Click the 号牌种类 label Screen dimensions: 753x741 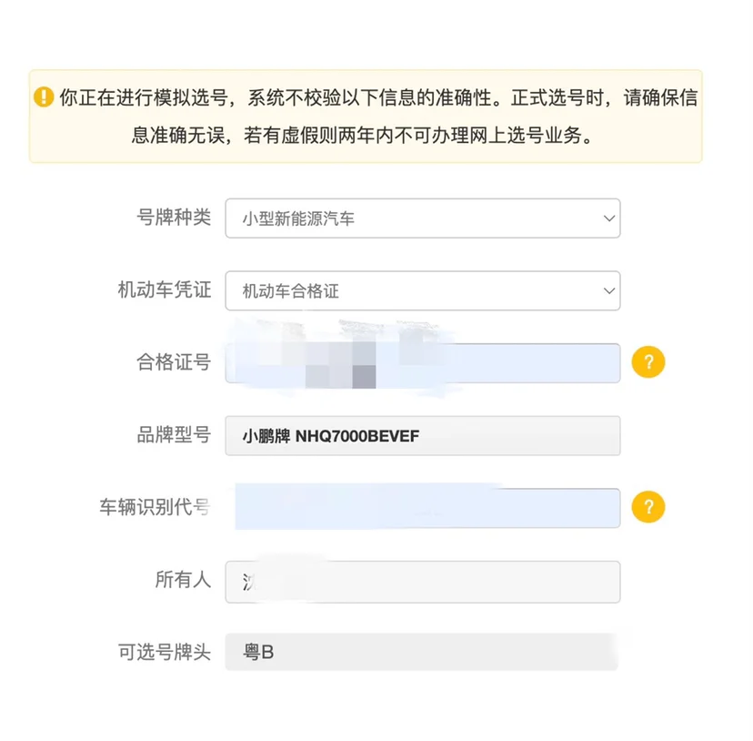[x=174, y=218]
